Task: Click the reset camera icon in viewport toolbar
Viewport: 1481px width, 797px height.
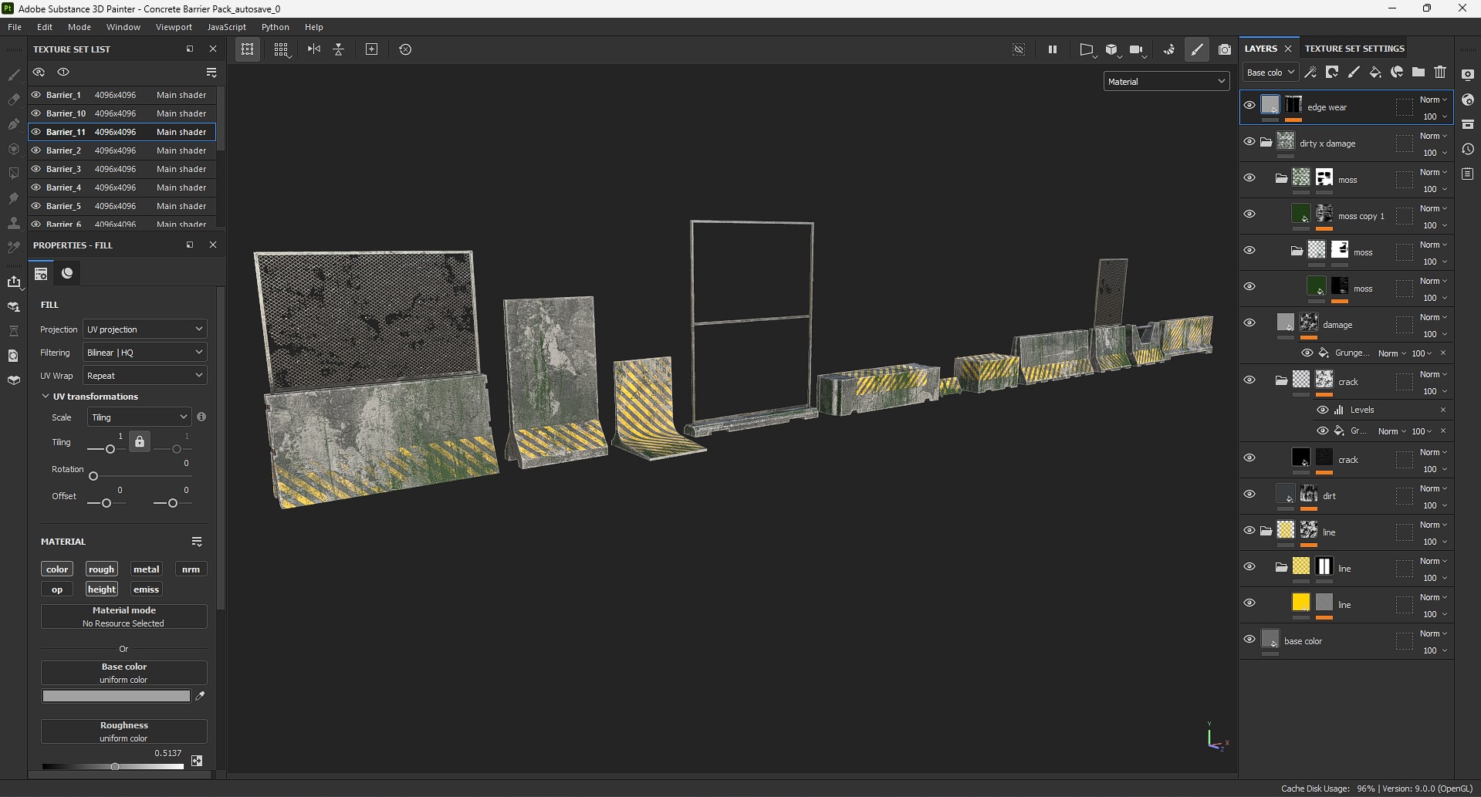Action: pos(405,49)
